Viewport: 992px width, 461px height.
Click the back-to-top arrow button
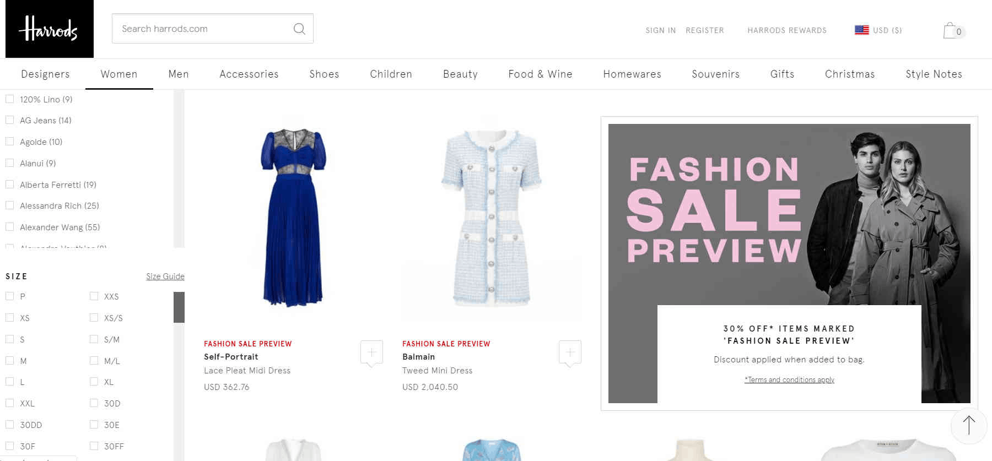click(x=968, y=426)
